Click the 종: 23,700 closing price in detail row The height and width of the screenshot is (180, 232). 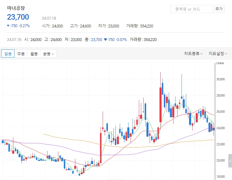(x=93, y=40)
